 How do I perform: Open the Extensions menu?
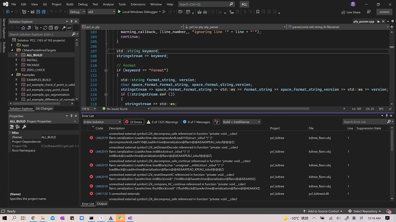tap(138, 4)
